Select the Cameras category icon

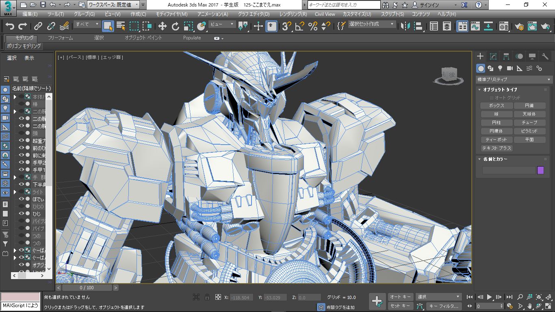510,68
